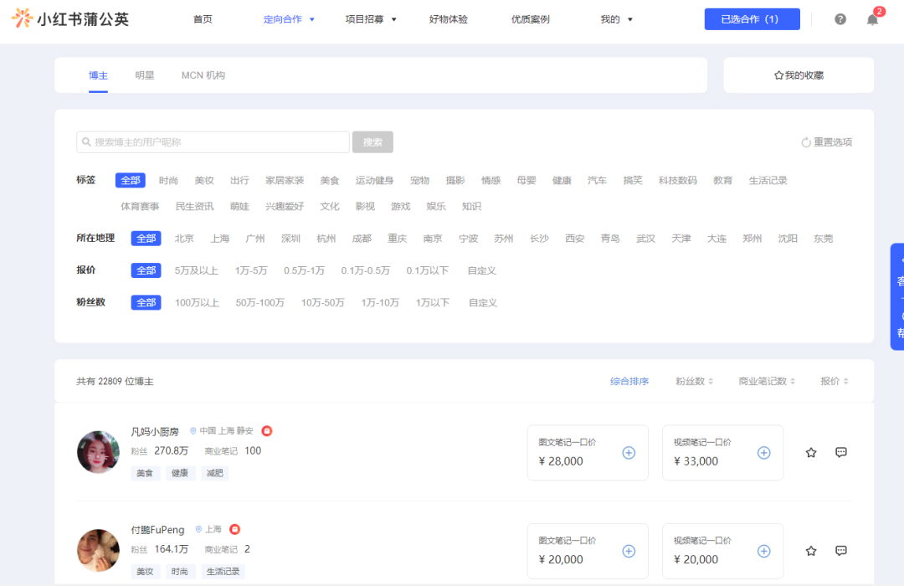Click the help question mark icon
Image resolution: width=904 pixels, height=586 pixels.
click(x=840, y=19)
